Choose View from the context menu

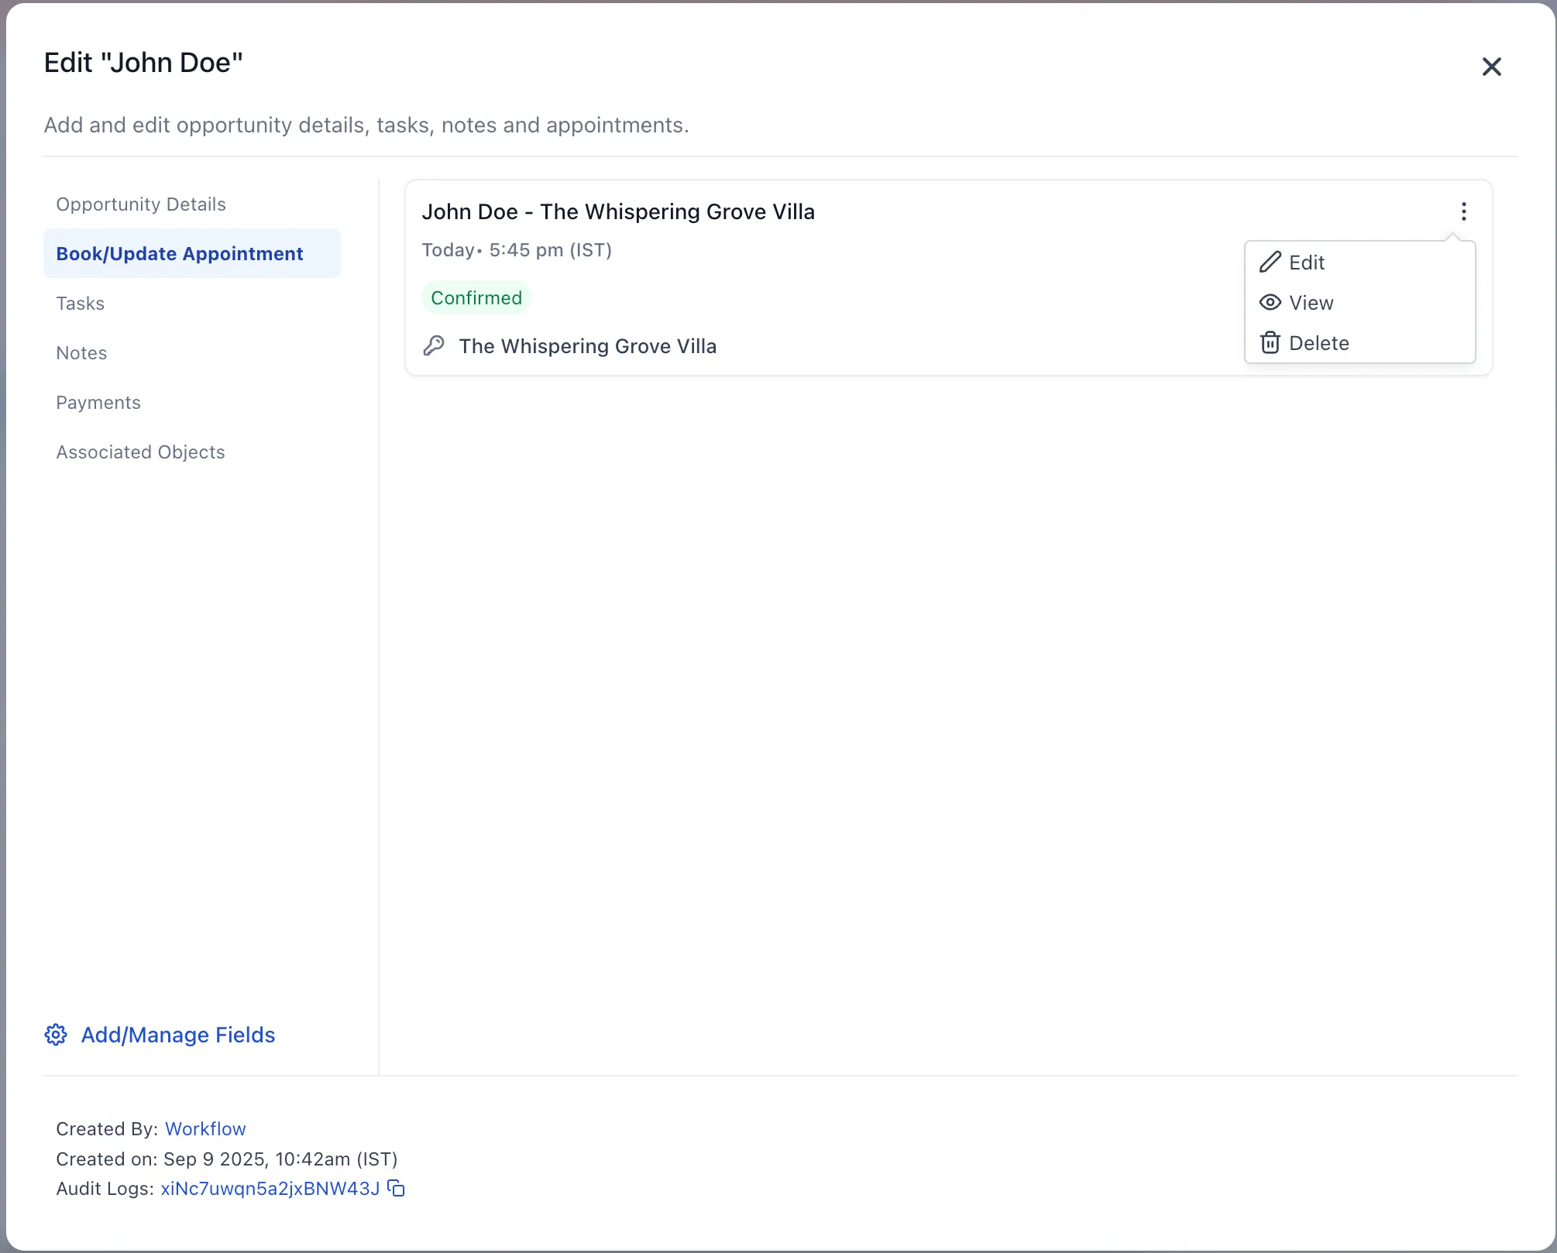coord(1311,302)
